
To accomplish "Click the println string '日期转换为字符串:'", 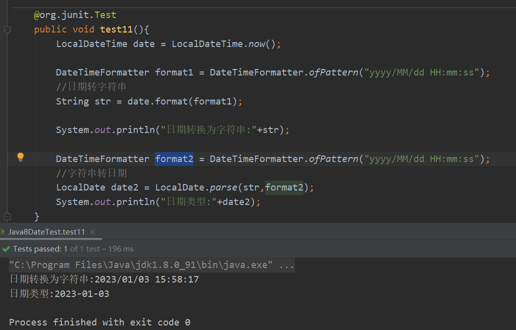I will 208,130.
